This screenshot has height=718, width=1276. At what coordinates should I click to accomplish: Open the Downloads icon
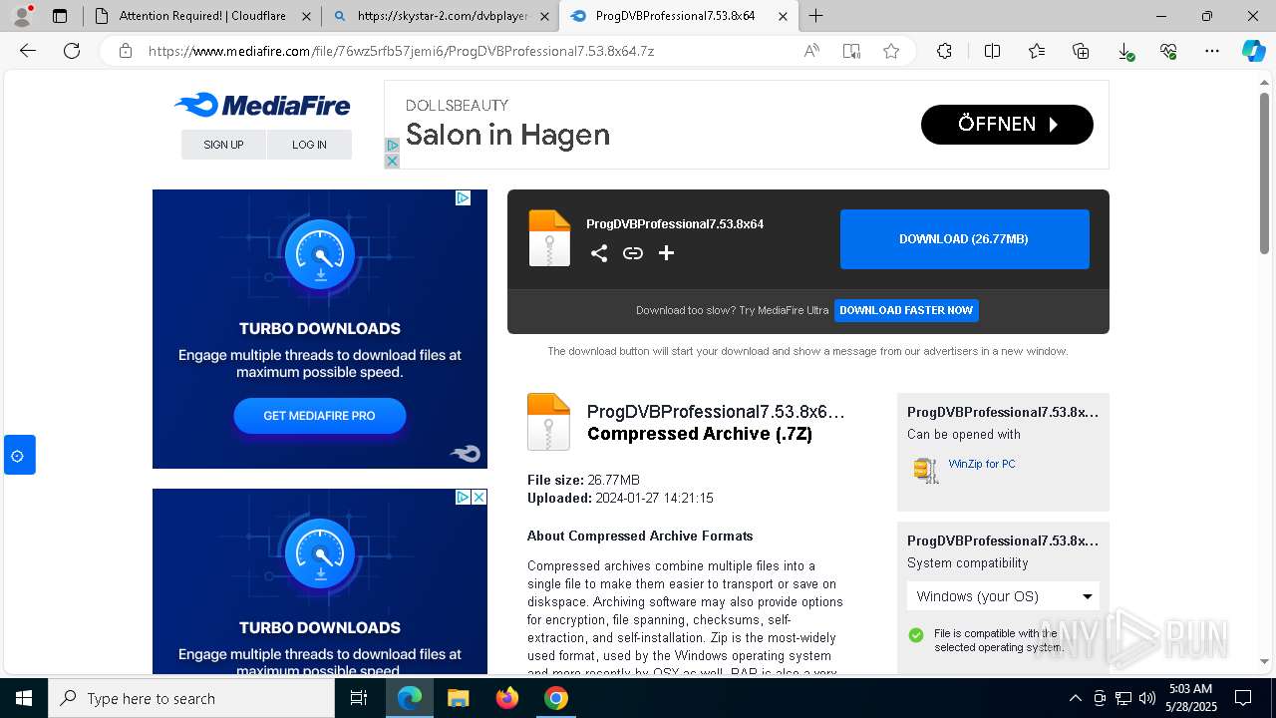click(1124, 51)
